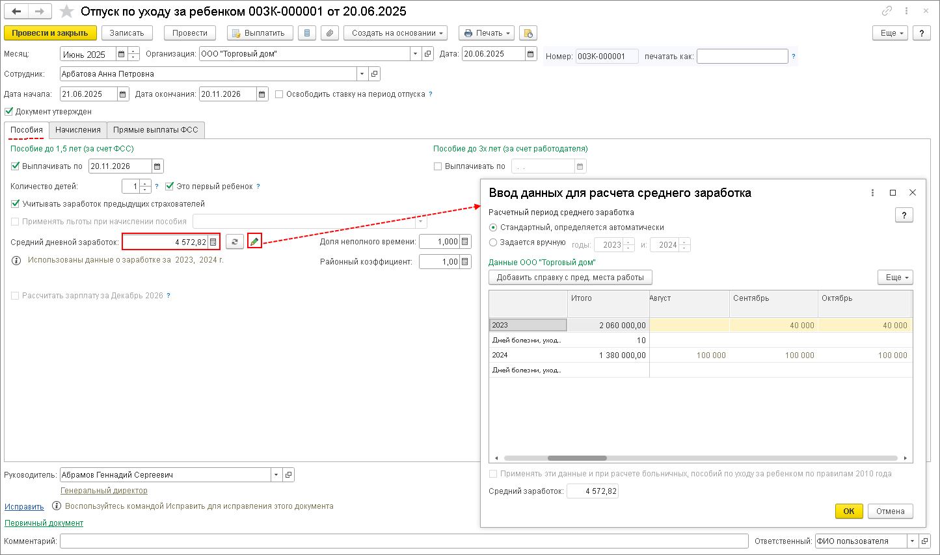The image size is (940, 555).
Task: Pick Дата начала using its calendar icon
Action: (123, 94)
